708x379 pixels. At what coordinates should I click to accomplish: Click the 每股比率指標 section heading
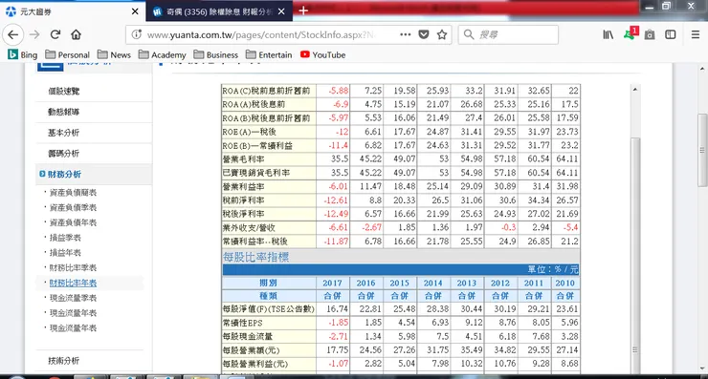click(x=255, y=257)
